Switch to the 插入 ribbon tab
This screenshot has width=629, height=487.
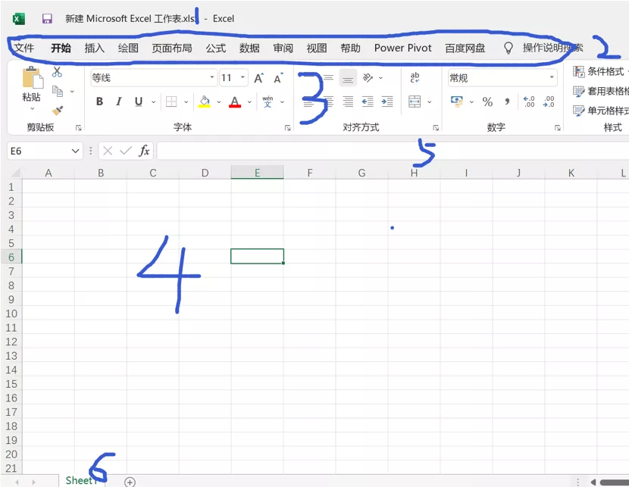point(94,48)
